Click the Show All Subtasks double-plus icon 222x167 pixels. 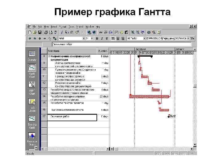coord(55,38)
